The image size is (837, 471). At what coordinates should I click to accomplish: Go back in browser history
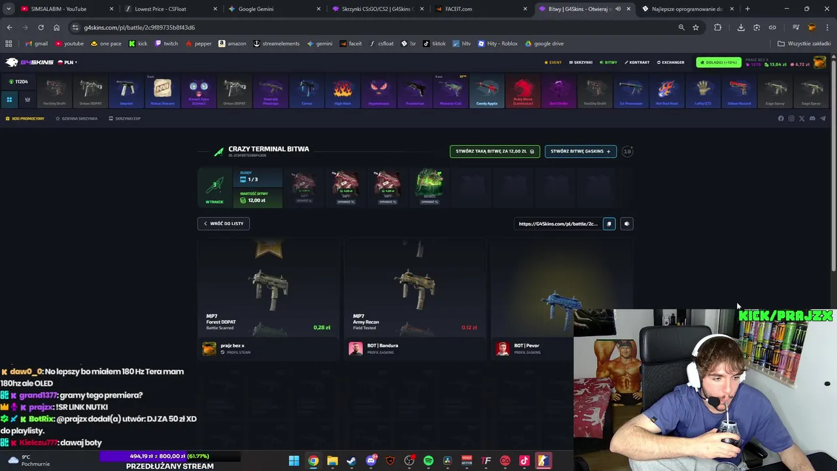coord(9,27)
